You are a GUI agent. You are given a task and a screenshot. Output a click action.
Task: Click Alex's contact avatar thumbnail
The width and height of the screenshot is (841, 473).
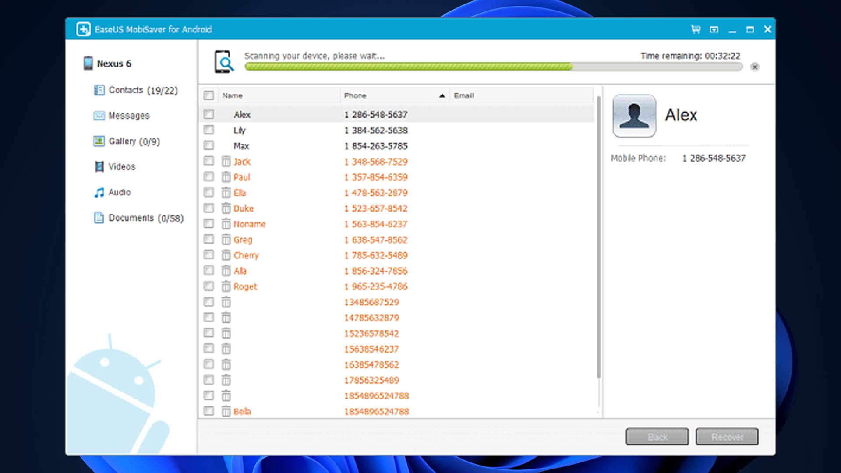point(634,116)
